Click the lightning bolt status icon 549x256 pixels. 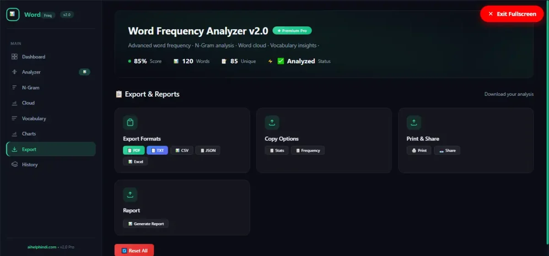click(270, 61)
